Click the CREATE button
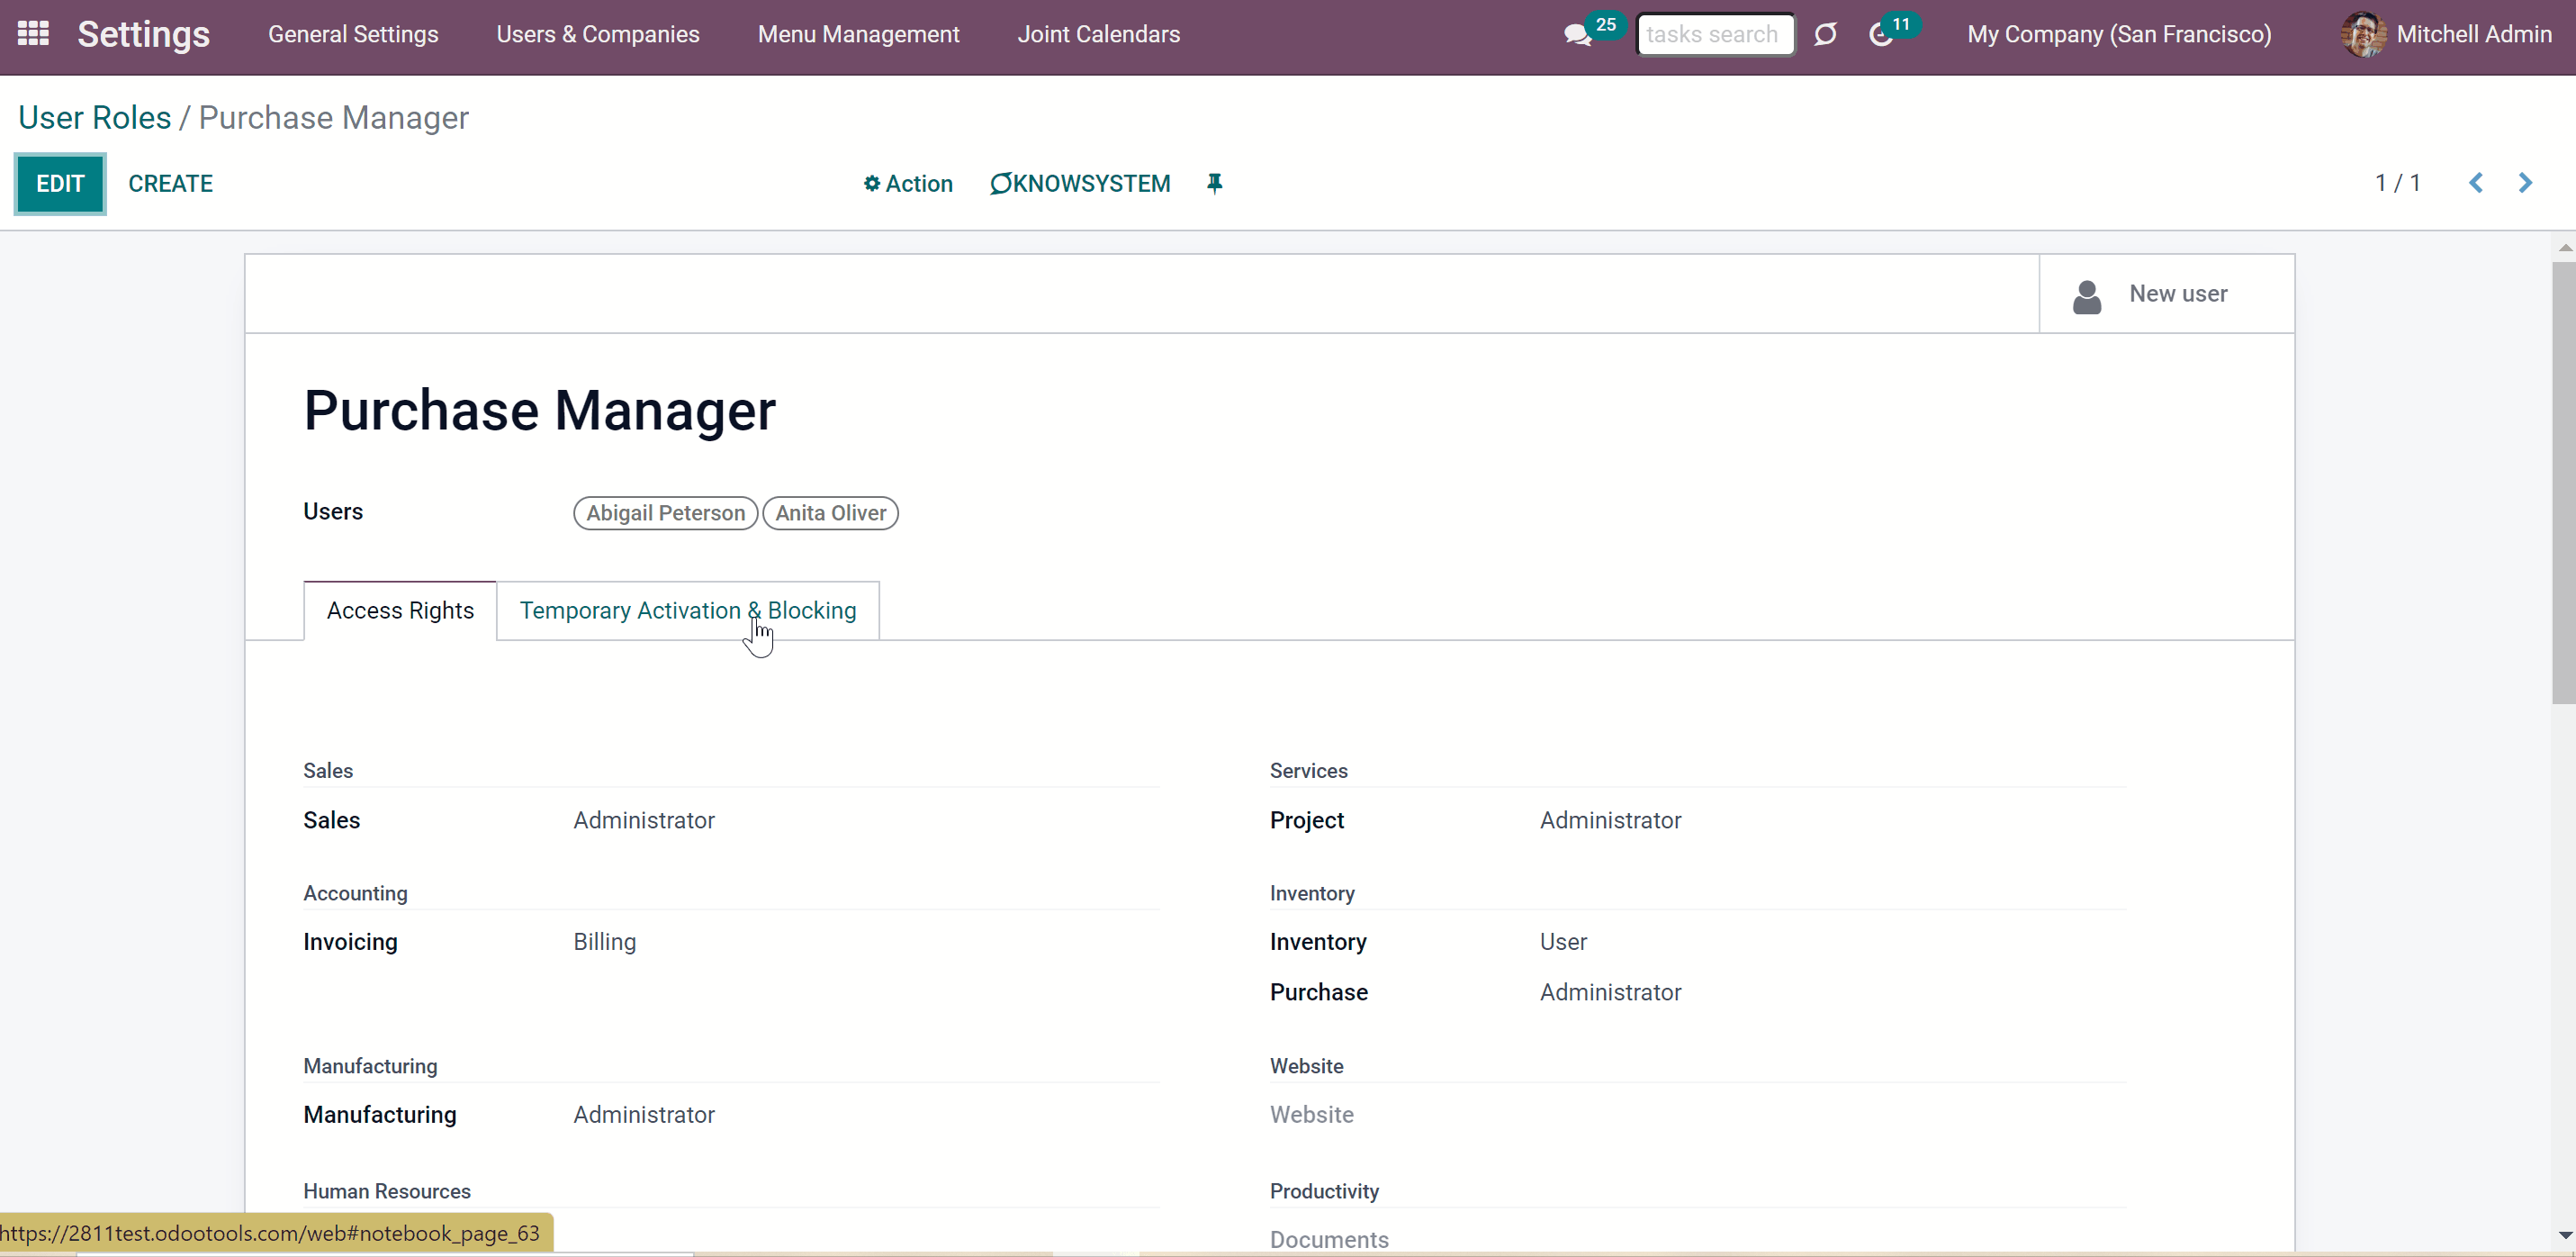The width and height of the screenshot is (2576, 1257). click(x=170, y=185)
